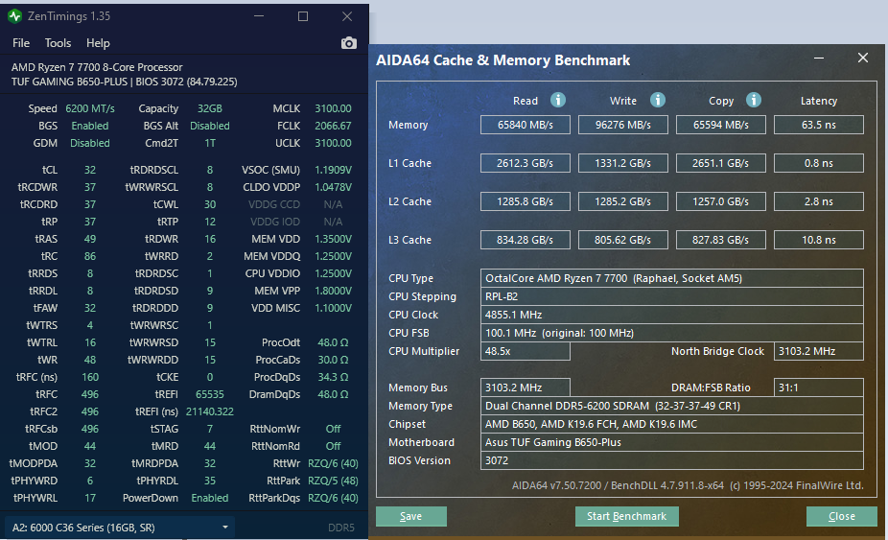The height and width of the screenshot is (540, 888).
Task: Click the L3 Cache Write 805.62 GB/s field
Action: click(x=623, y=240)
